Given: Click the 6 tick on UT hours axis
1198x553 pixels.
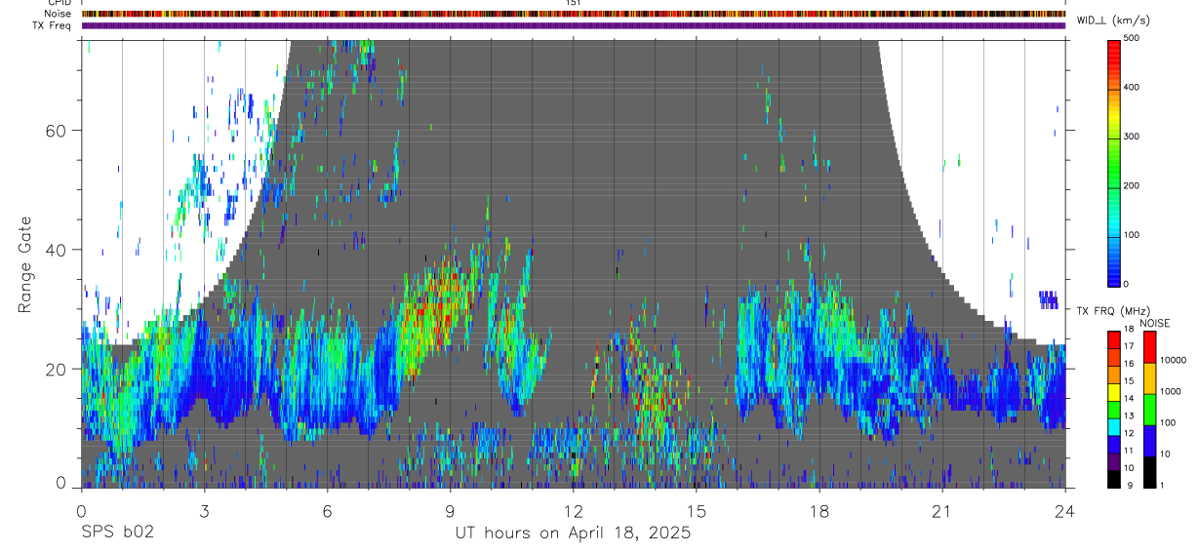Looking at the screenshot, I should pos(328,510).
